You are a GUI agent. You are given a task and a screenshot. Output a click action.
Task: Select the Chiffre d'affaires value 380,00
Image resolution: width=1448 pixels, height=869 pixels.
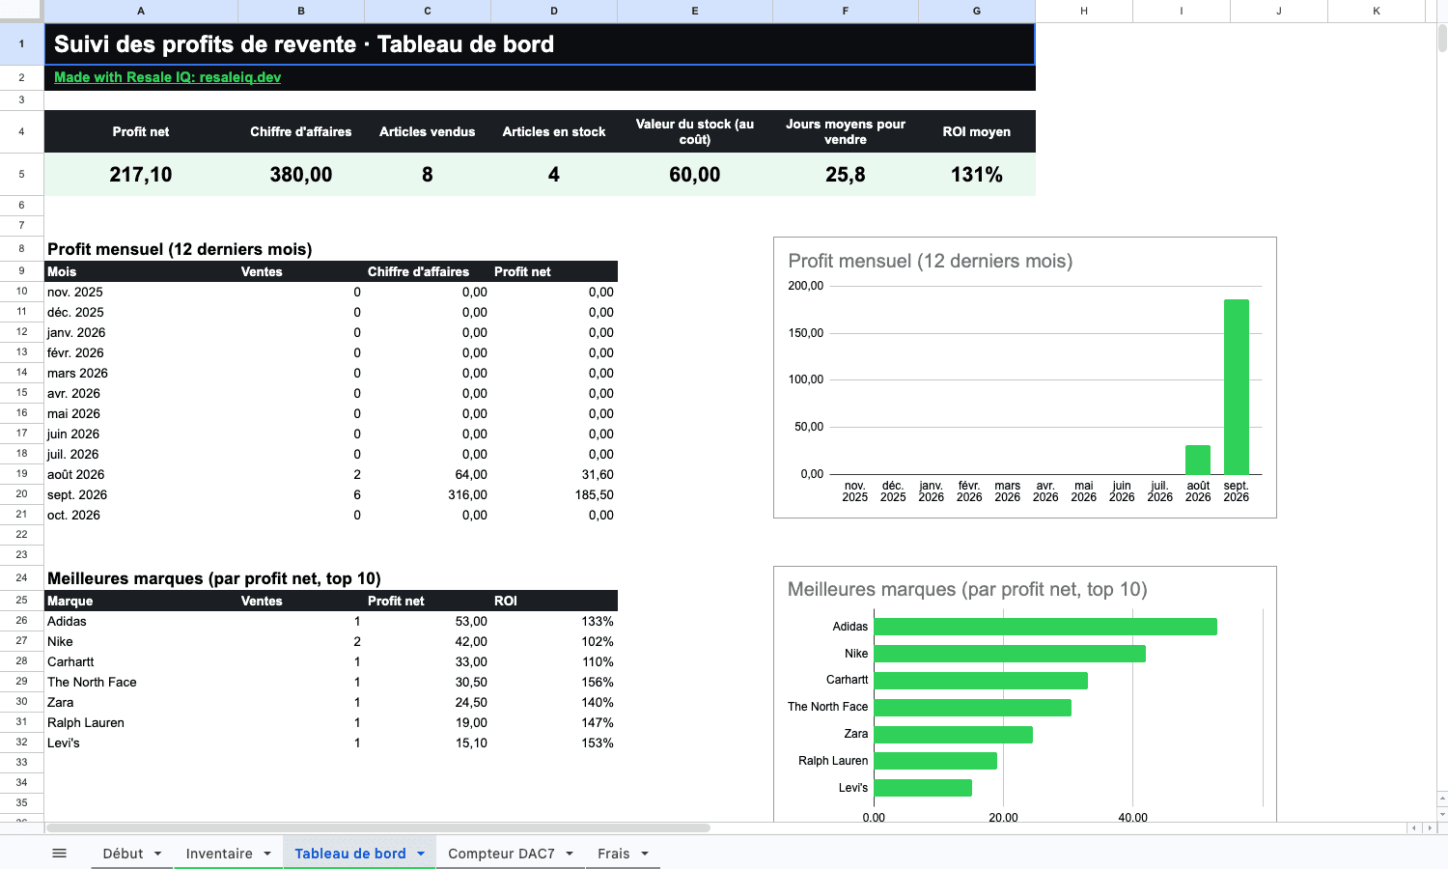tap(301, 175)
